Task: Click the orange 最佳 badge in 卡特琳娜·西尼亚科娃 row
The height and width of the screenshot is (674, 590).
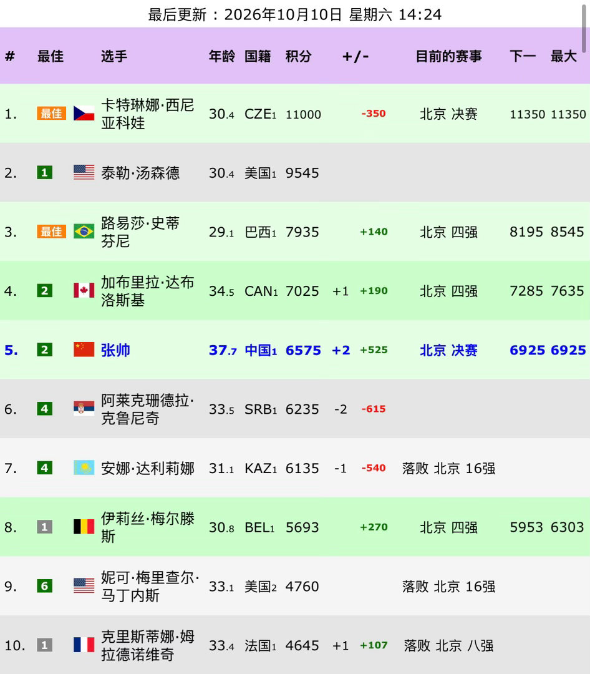Action: (51, 114)
